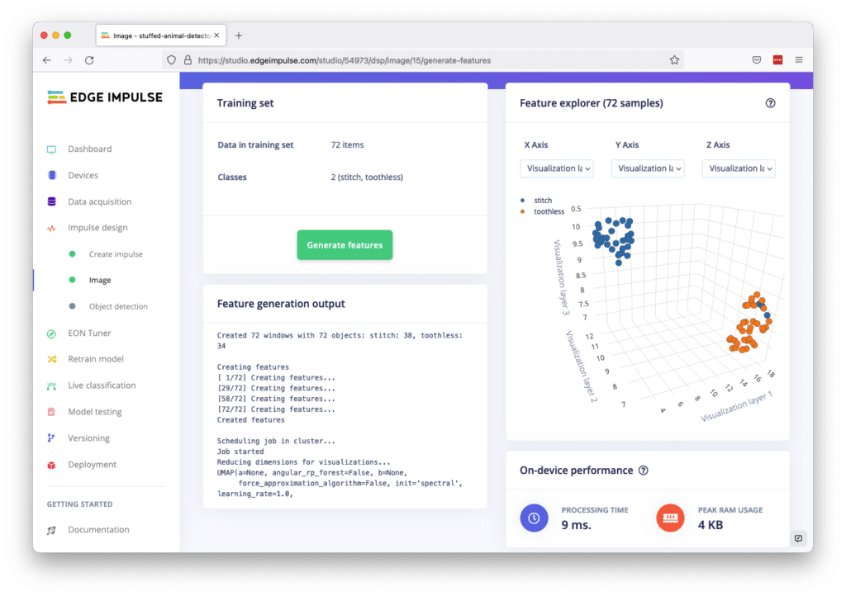This screenshot has width=846, height=596.
Task: Select the Devices sidebar icon
Action: pos(51,175)
